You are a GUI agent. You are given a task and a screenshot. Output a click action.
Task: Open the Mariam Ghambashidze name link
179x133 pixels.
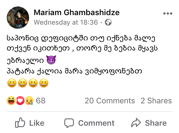(77, 12)
